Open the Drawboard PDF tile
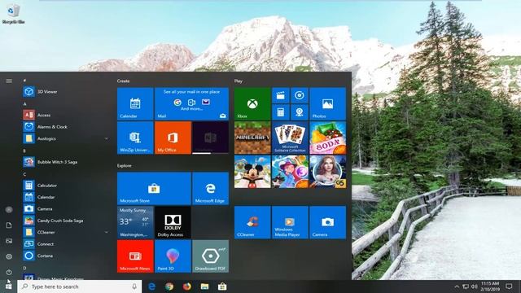Viewport: 521px width, 293px height. pos(210,256)
